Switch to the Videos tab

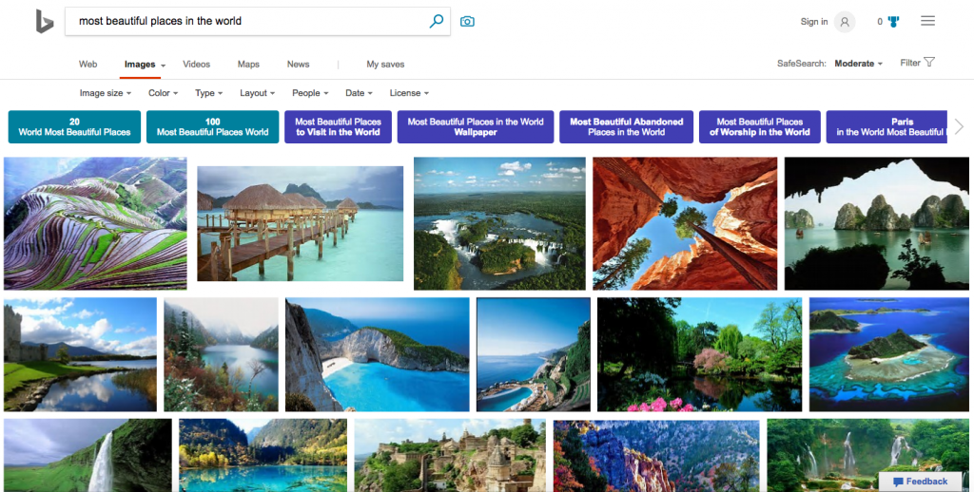(196, 65)
